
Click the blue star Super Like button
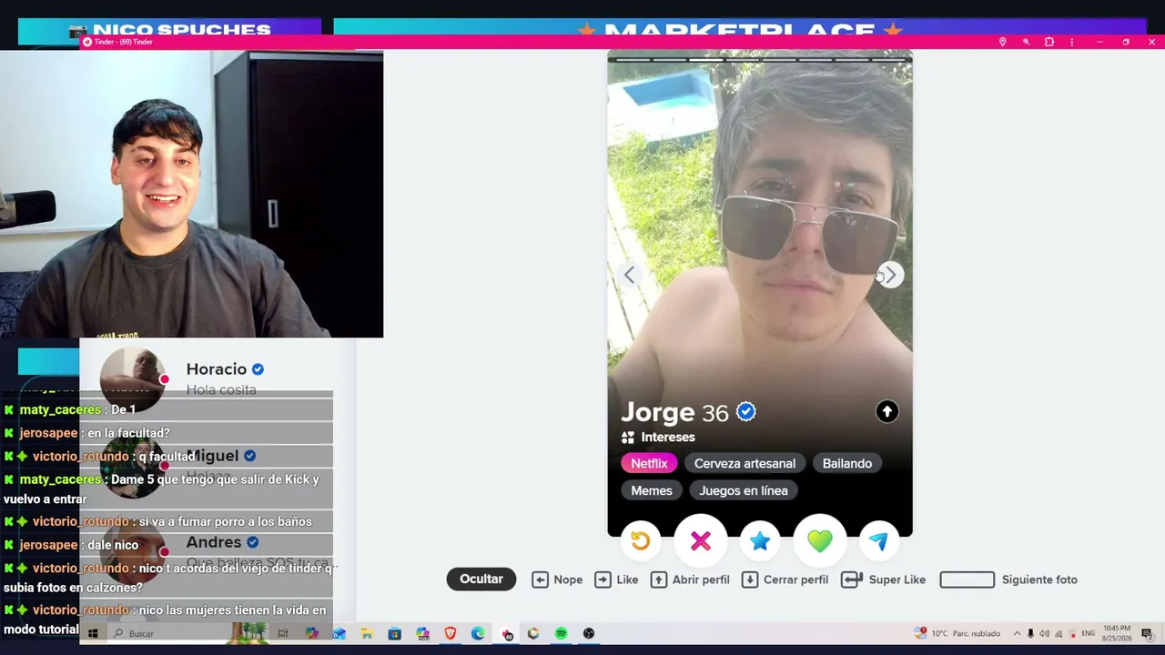pyautogui.click(x=760, y=541)
